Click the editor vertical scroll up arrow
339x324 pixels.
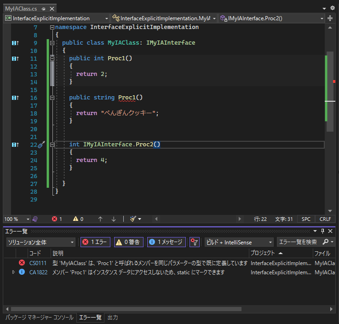pos(330,28)
